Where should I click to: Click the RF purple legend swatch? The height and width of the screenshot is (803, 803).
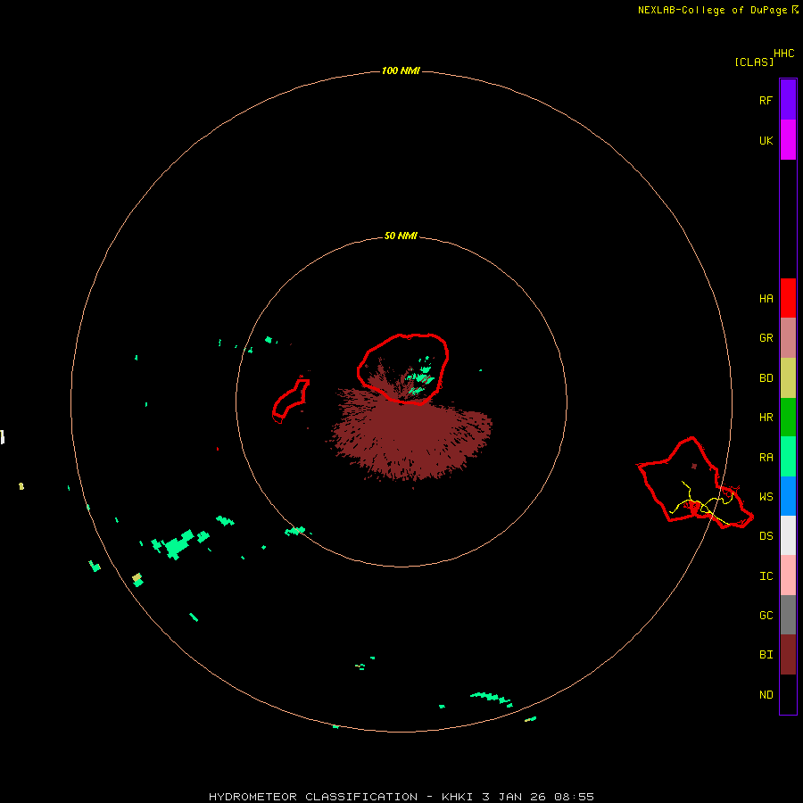(x=788, y=100)
